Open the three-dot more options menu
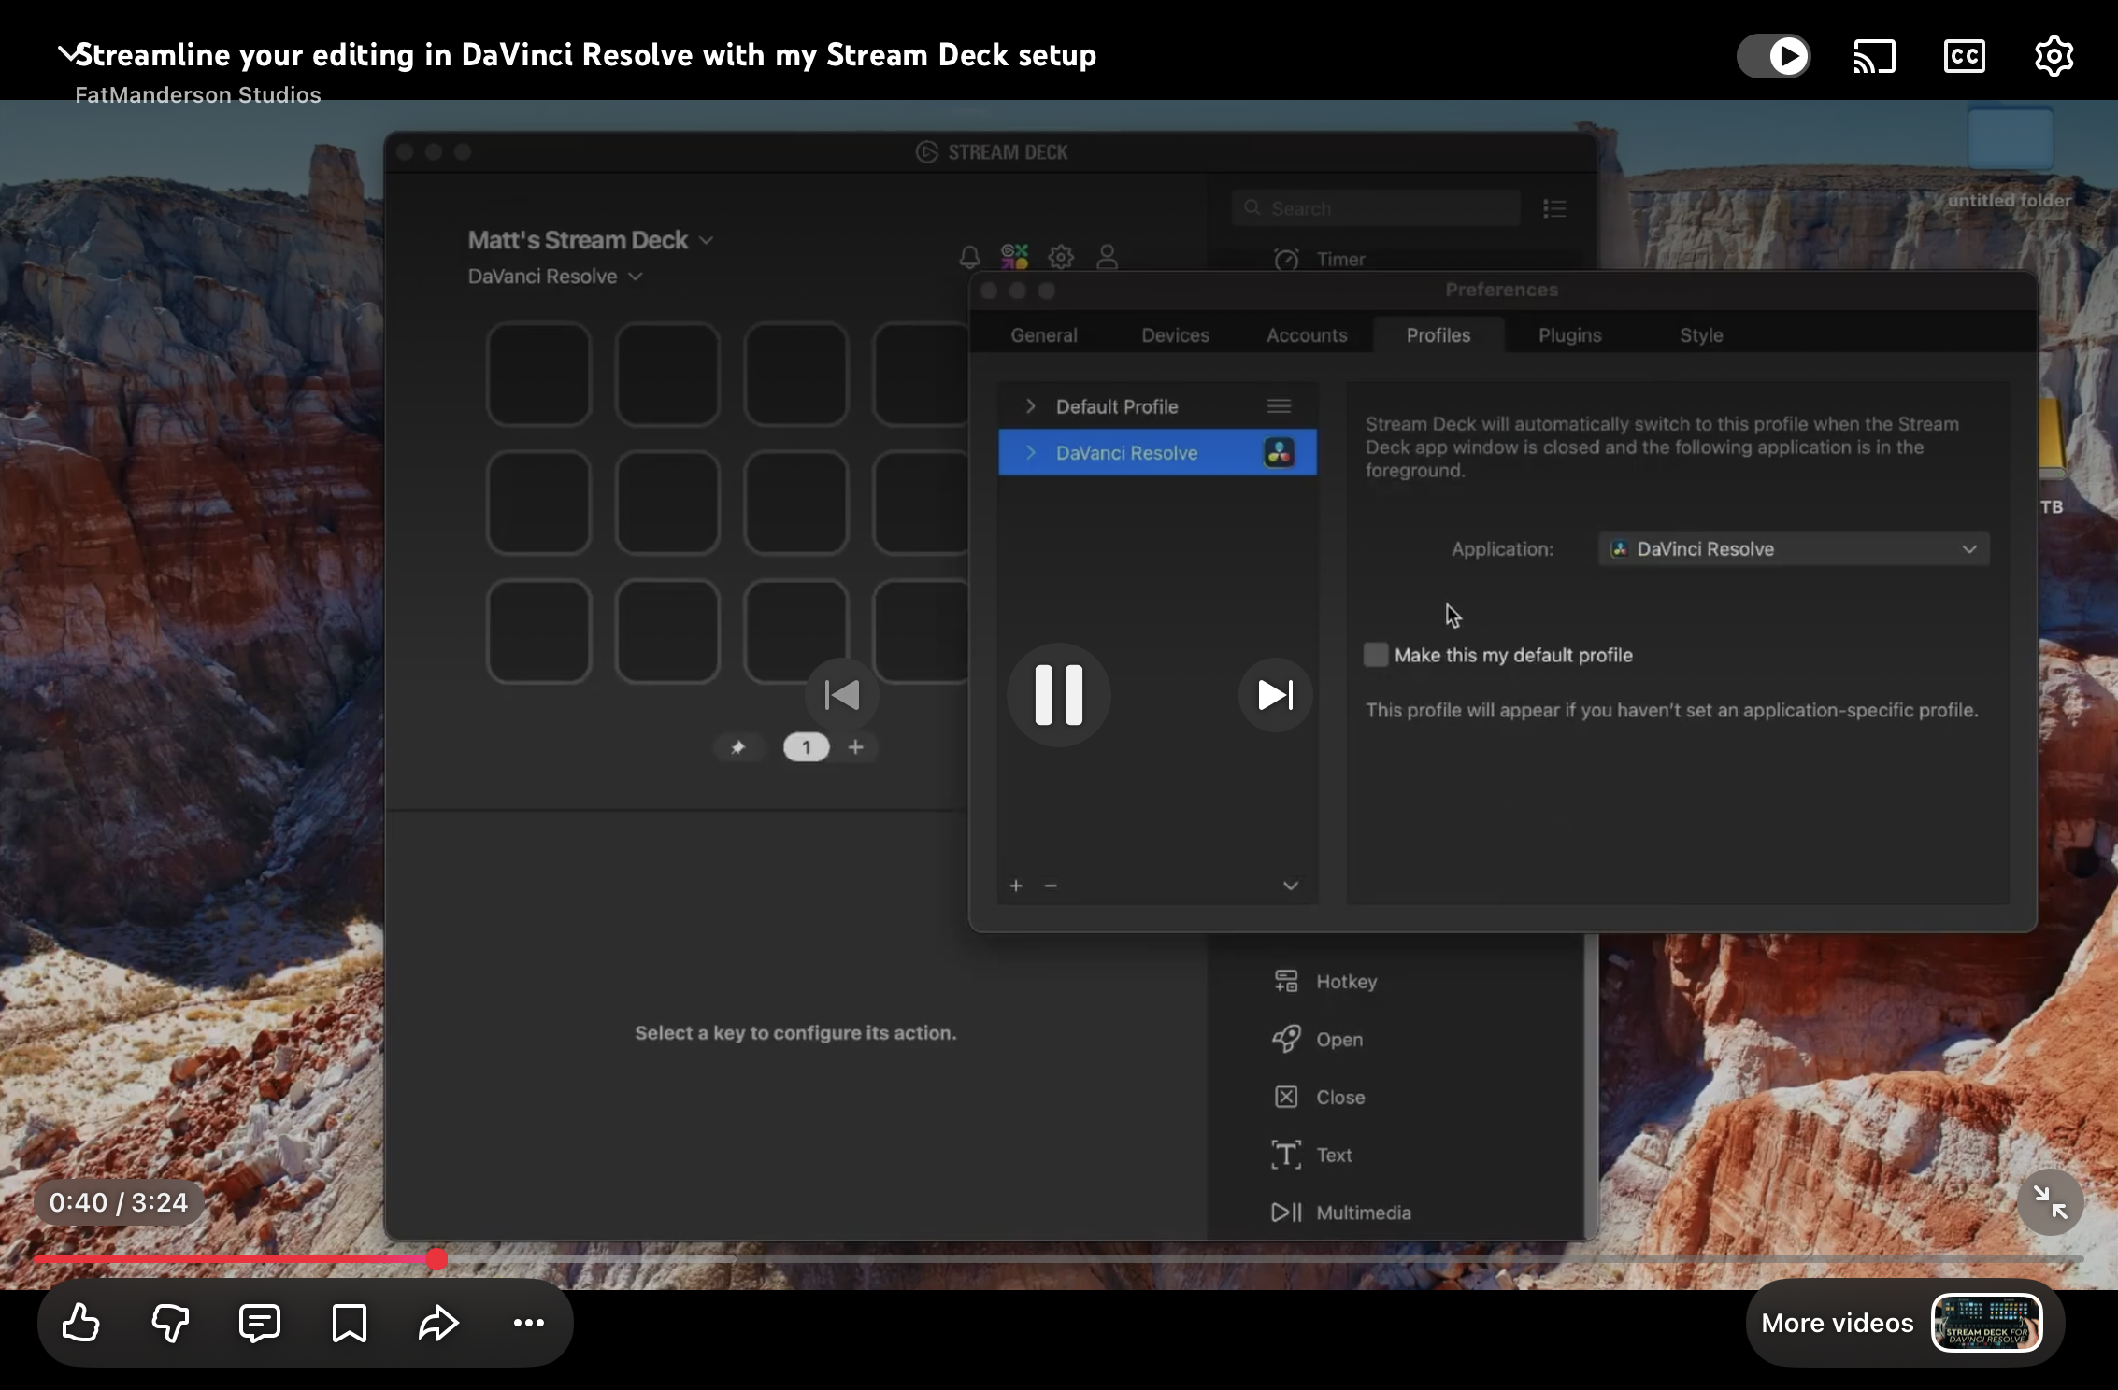This screenshot has height=1390, width=2118. (529, 1323)
